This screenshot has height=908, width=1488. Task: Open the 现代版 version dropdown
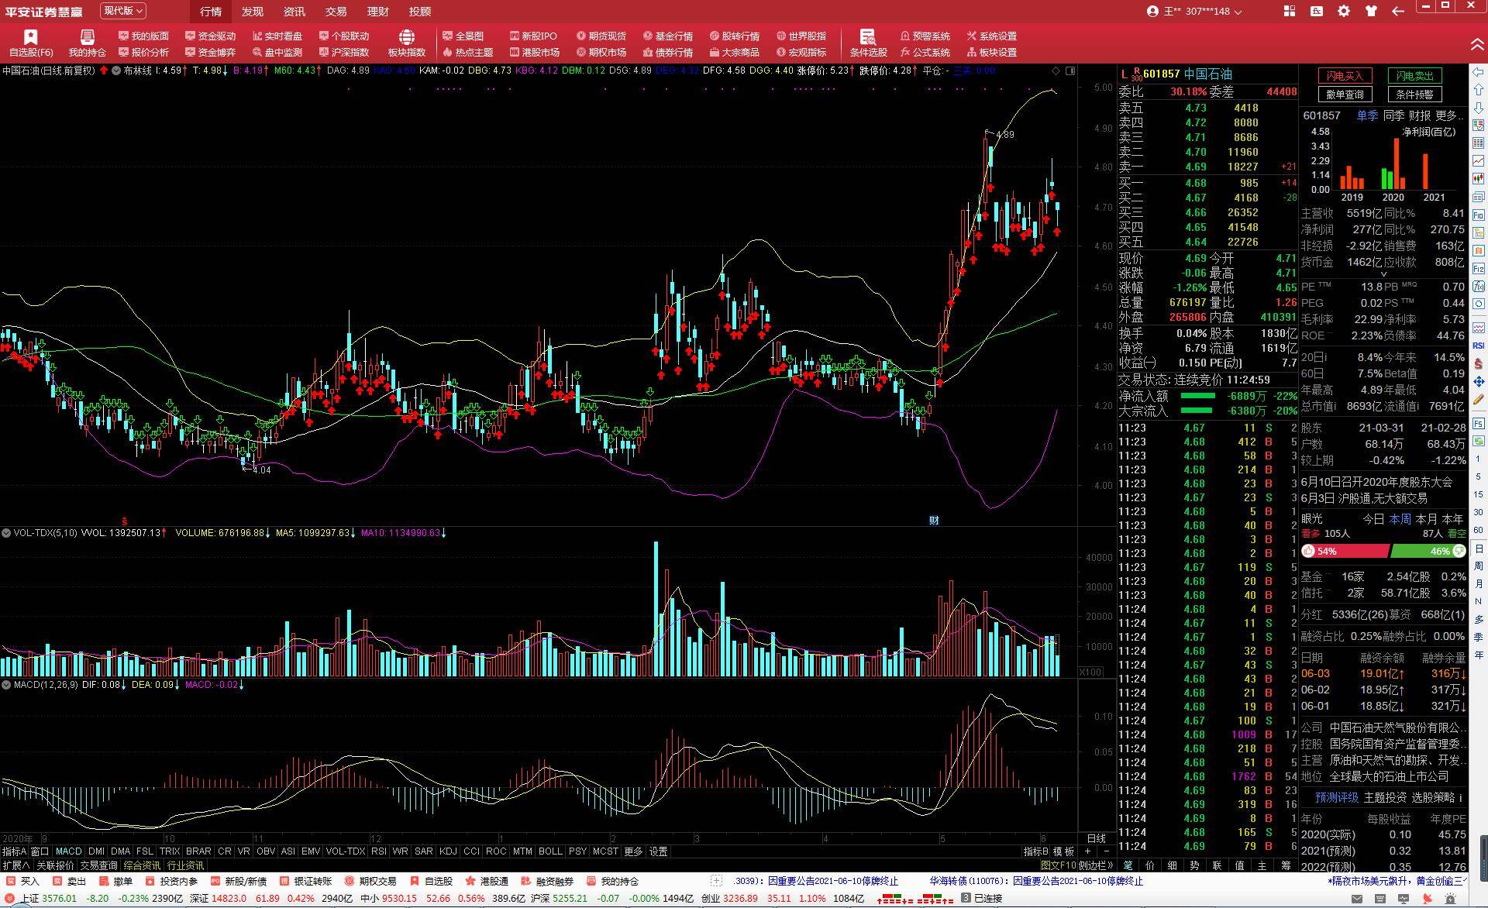[123, 11]
